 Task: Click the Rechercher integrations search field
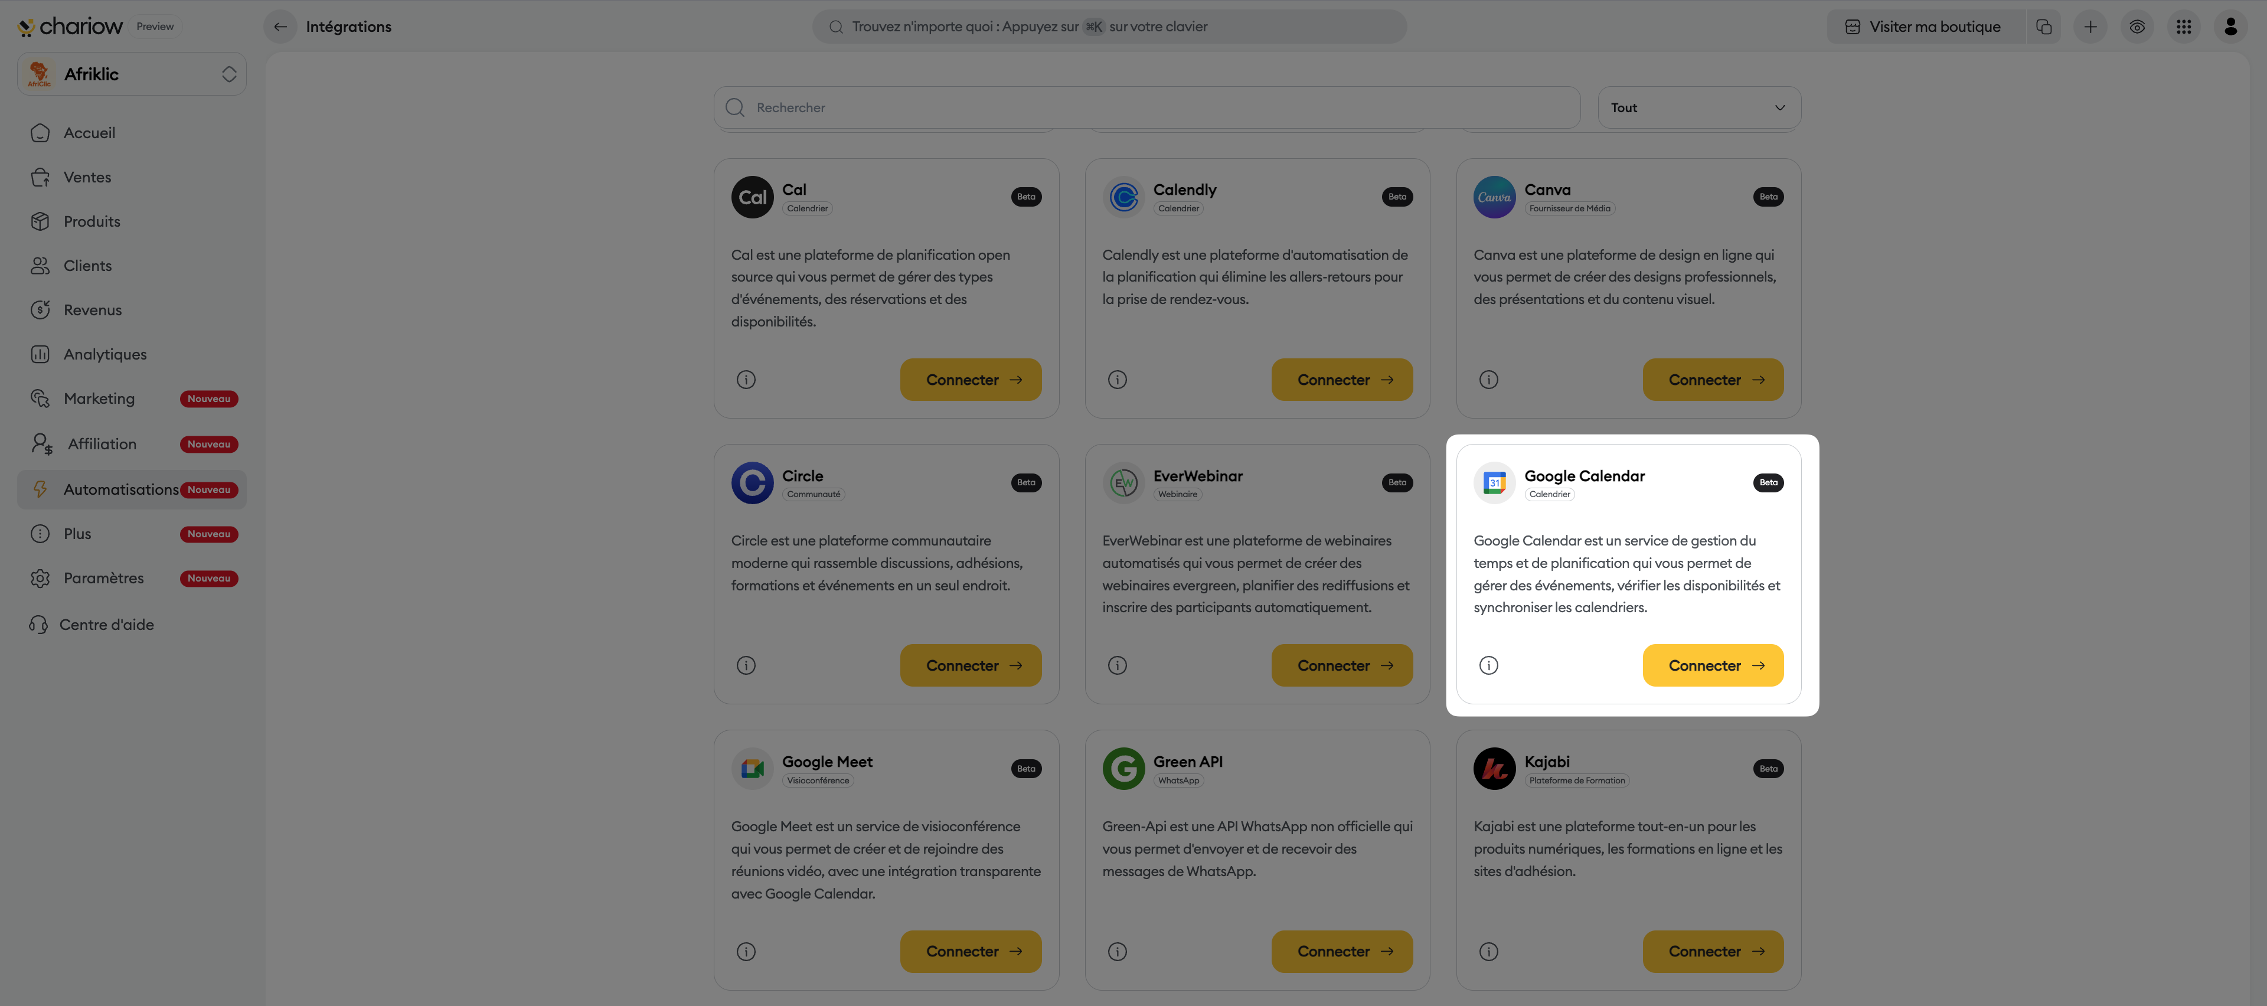[1144, 107]
